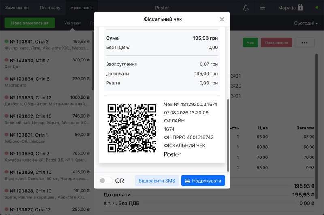Screen dimensions: 324x215
Task: Click the Без ПДВ Є line
Action: pos(162,47)
